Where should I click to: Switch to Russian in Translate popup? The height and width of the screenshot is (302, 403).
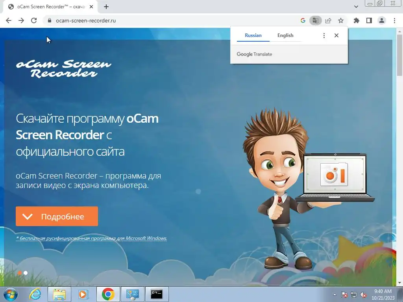coord(253,35)
